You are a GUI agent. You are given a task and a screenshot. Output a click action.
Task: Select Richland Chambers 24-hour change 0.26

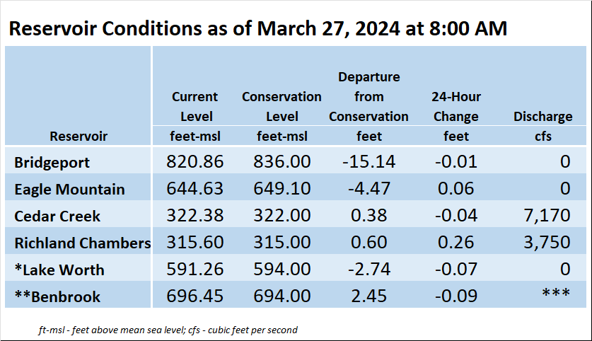coord(455,242)
